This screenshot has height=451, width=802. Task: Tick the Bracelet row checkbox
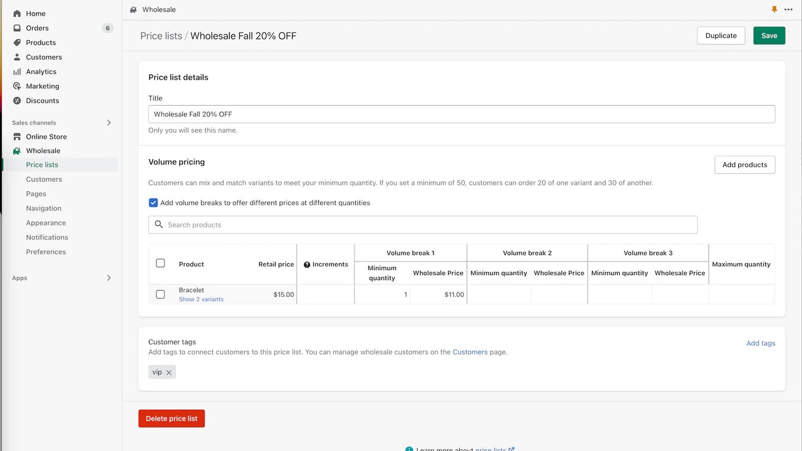click(160, 294)
